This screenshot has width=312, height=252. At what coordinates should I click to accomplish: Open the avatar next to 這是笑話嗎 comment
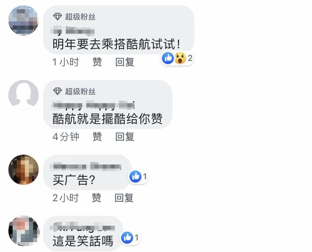click(23, 231)
